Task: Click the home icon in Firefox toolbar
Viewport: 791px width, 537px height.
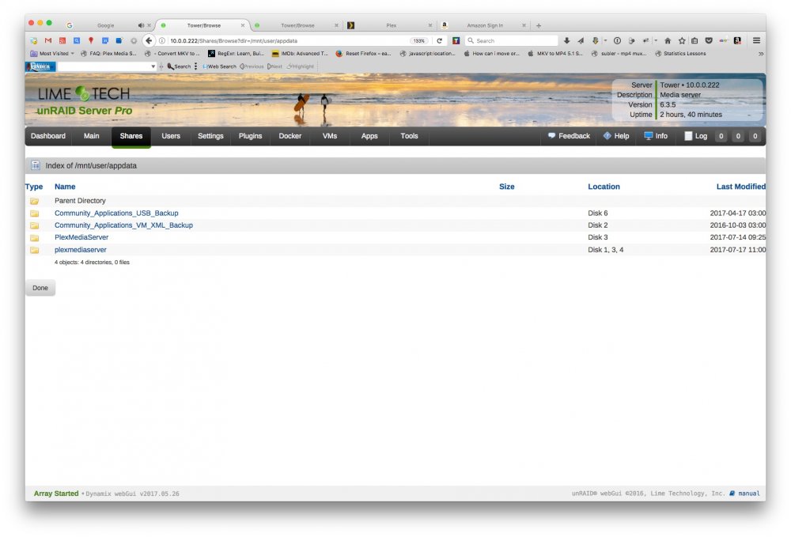Action: [x=668, y=41]
